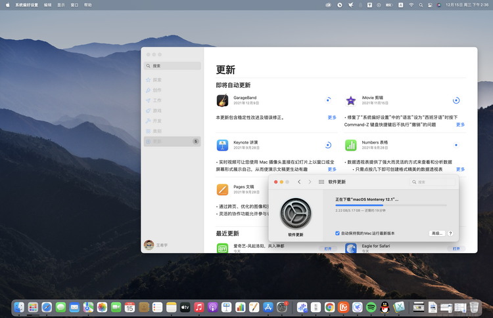Expand Keynote release notes with 更多
Image resolution: width=493 pixels, height=318 pixels.
(x=332, y=169)
